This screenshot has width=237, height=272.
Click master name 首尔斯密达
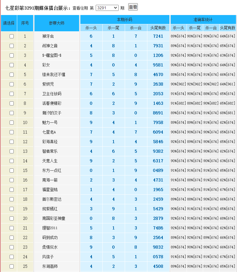coord(52,199)
